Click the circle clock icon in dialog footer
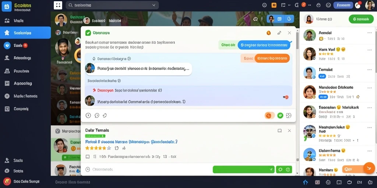 88,116
